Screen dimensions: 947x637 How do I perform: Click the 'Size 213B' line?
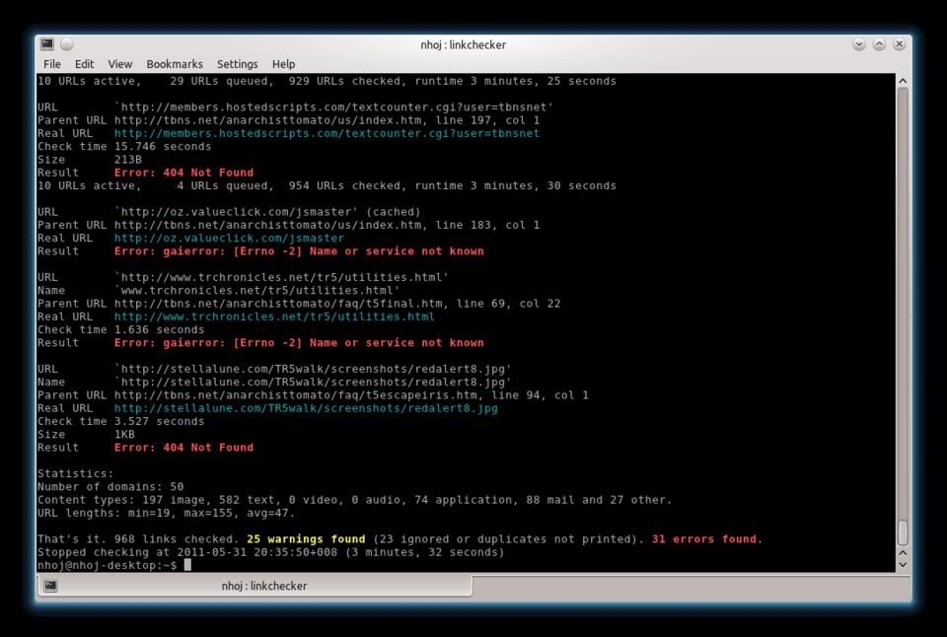90,160
